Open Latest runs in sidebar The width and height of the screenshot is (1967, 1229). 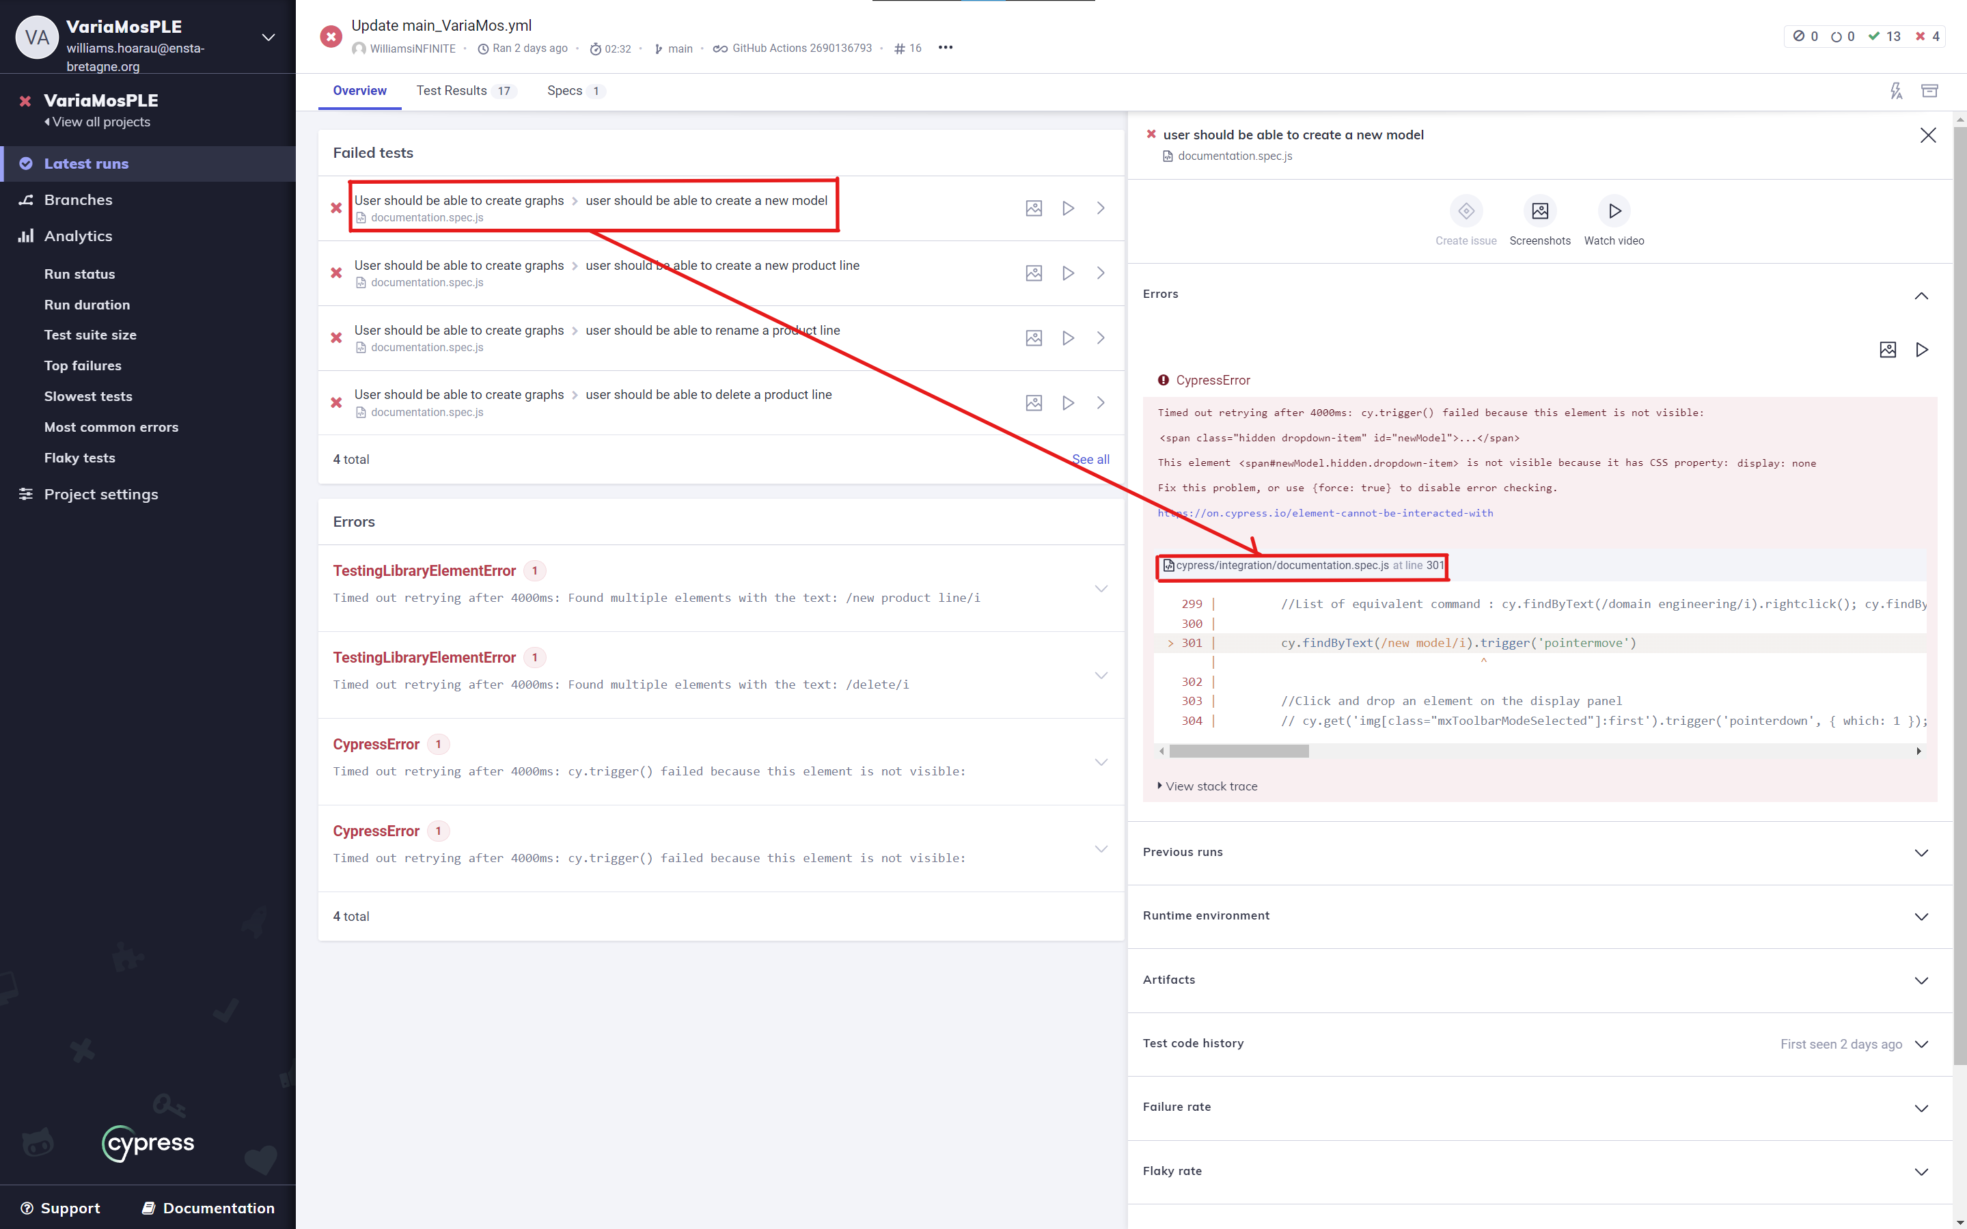coord(148,163)
